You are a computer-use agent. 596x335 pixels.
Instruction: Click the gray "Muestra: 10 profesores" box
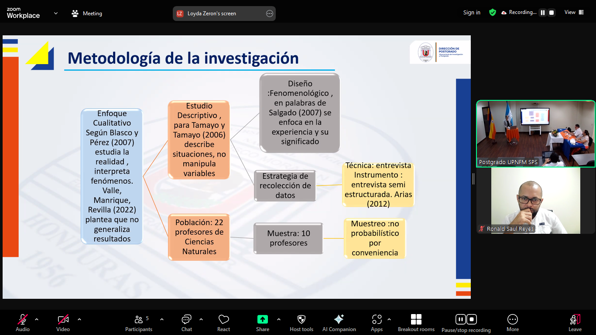click(288, 238)
